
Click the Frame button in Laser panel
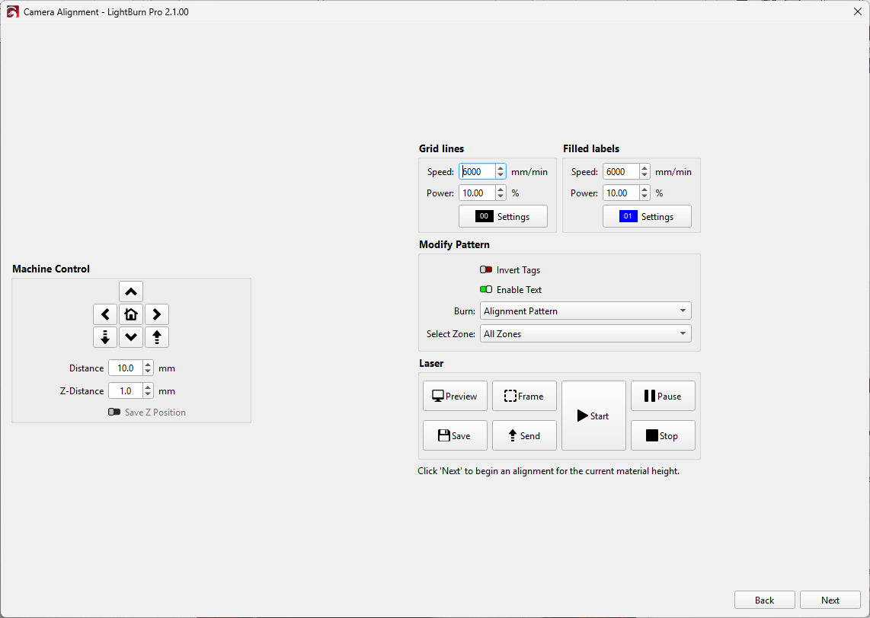click(x=524, y=397)
